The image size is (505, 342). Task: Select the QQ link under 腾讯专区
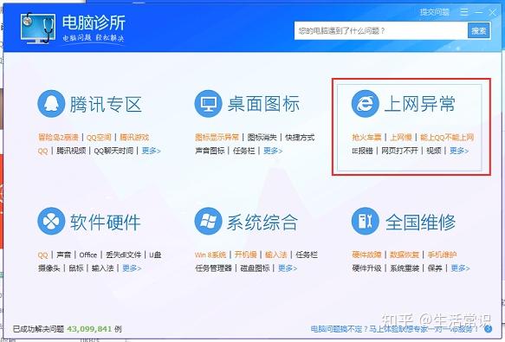(42, 151)
